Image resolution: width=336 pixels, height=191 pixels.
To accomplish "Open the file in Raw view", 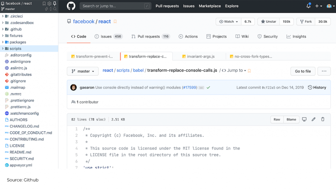I will [277, 119].
